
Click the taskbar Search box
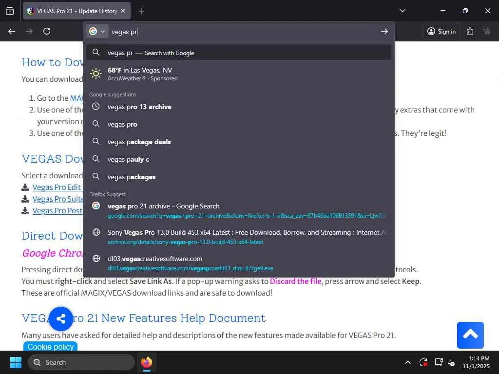[81, 362]
